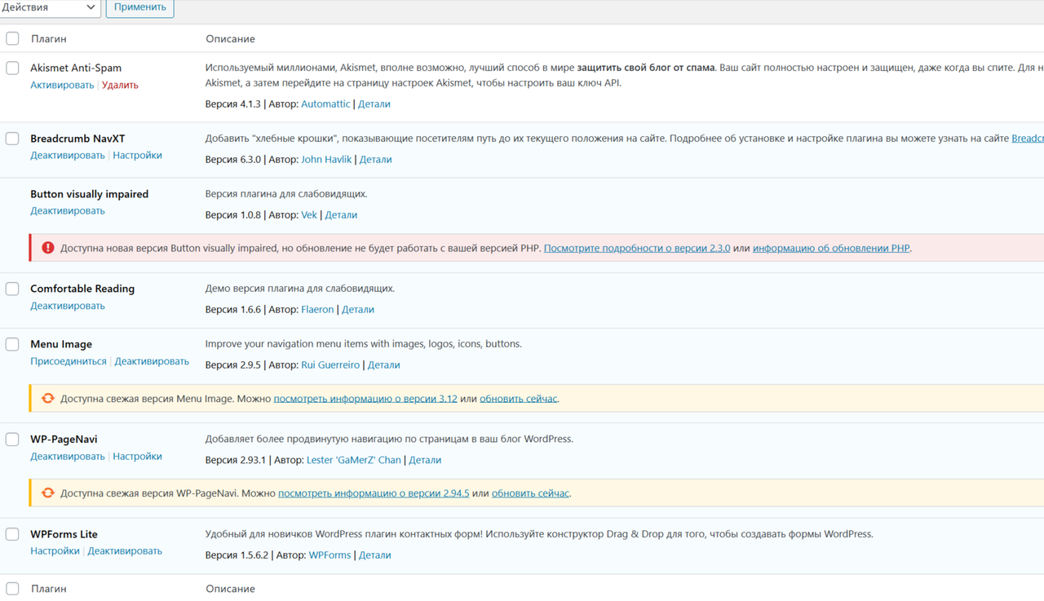This screenshot has width=1044, height=601.
Task: Open Детали for WP-PageNavi
Action: [425, 460]
